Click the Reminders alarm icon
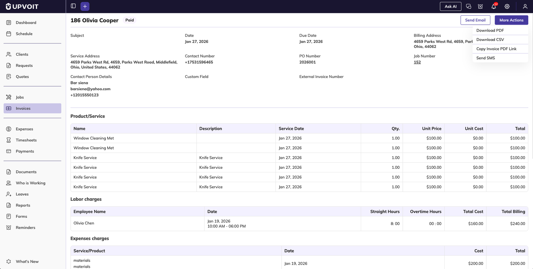The image size is (533, 269). click(9, 228)
